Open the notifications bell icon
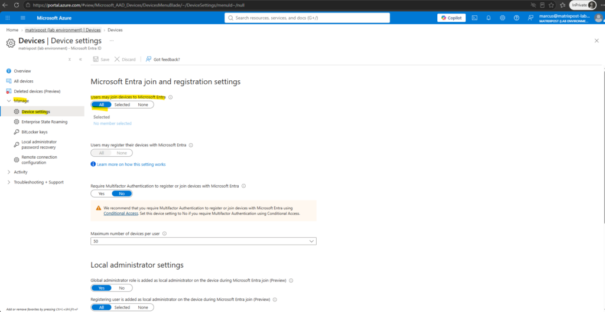Screen dimensions: 605x312 point(489,18)
